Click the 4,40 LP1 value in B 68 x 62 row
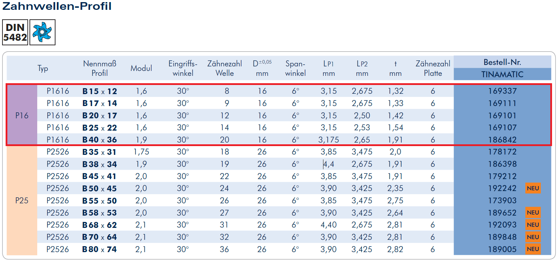This screenshot has width=558, height=263. [x=329, y=225]
